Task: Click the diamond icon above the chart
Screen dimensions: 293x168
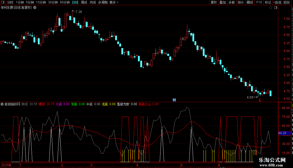Action: pos(271,8)
